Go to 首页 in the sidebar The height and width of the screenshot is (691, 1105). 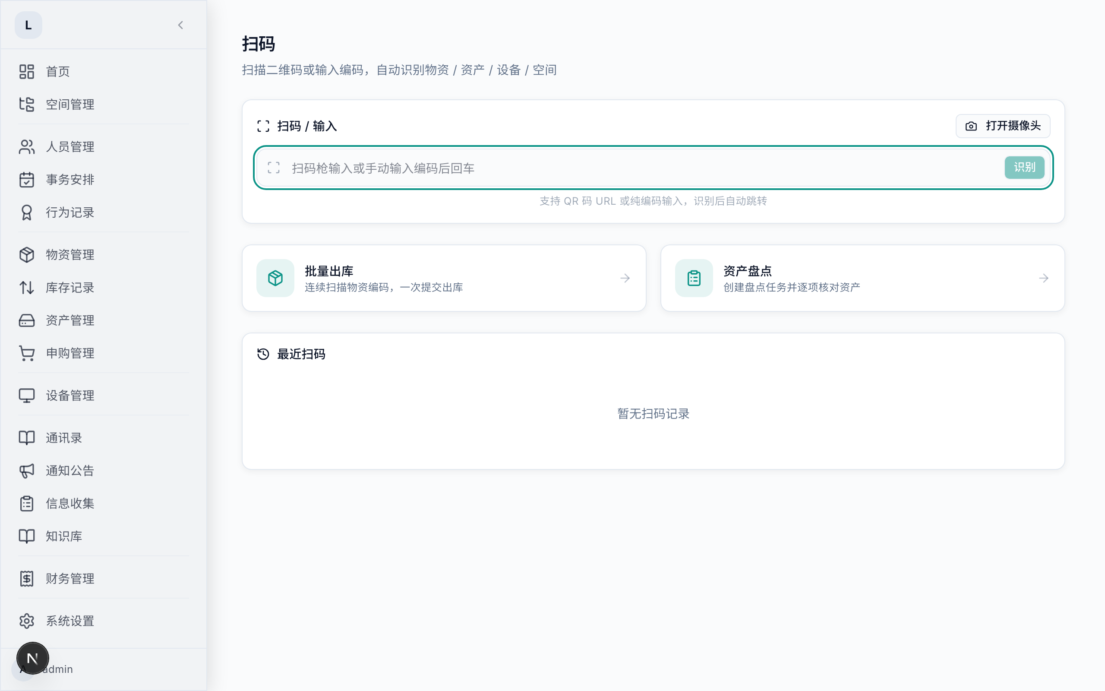click(x=104, y=71)
